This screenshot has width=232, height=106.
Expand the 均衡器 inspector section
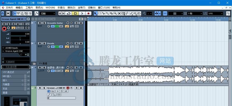pyautogui.click(x=15, y=85)
